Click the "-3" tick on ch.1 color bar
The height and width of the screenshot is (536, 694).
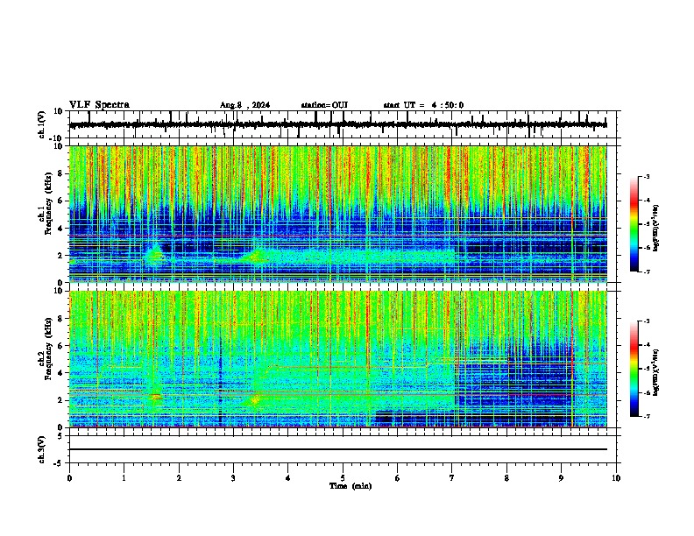(647, 176)
